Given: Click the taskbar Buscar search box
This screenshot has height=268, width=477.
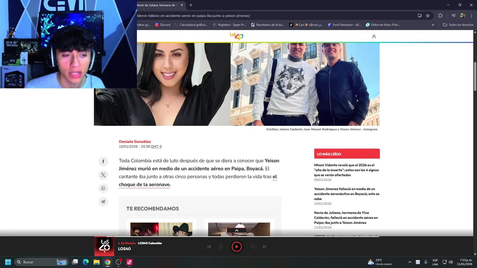Looking at the screenshot, I should (41, 262).
